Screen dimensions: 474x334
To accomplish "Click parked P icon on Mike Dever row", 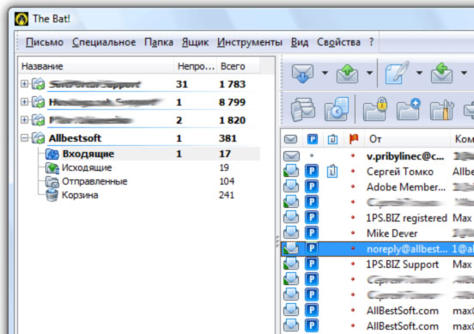I will (x=312, y=233).
